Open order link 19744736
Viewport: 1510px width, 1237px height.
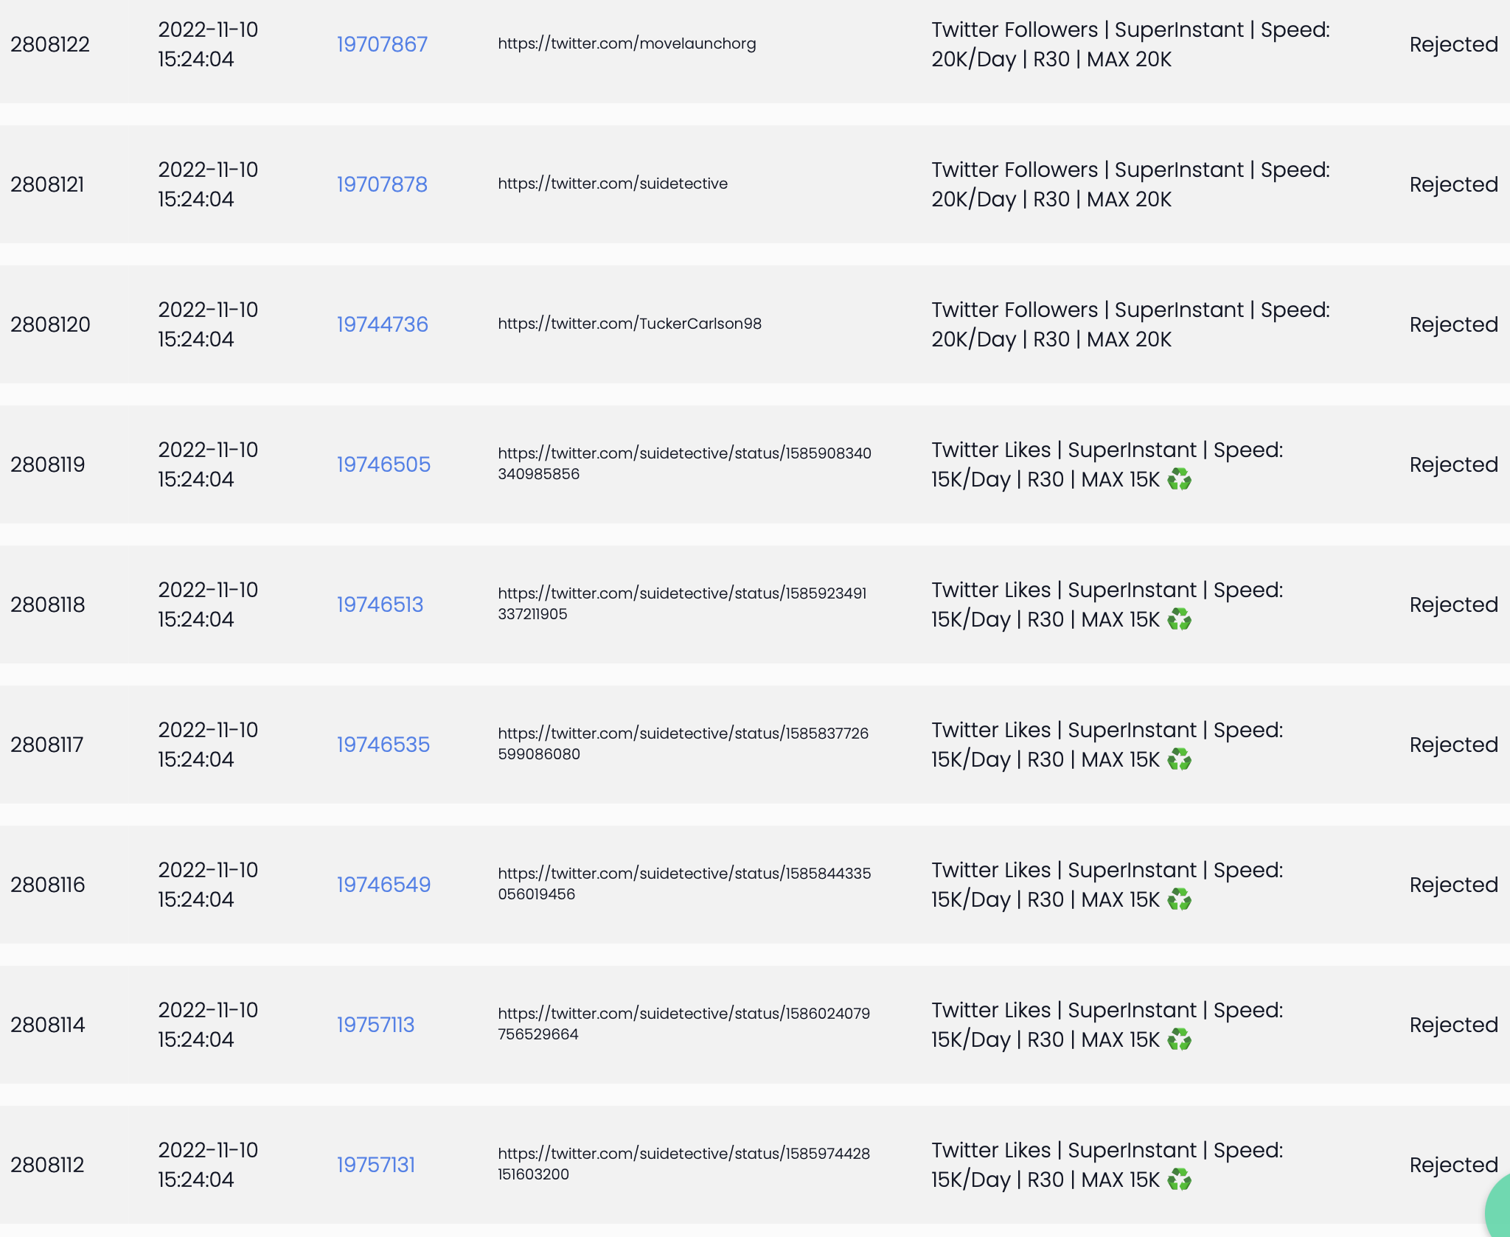[382, 324]
